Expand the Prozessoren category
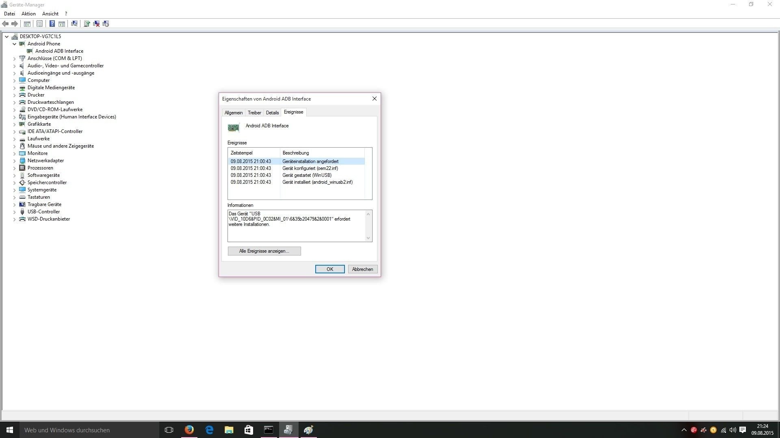This screenshot has height=438, width=780. pyautogui.click(x=15, y=168)
